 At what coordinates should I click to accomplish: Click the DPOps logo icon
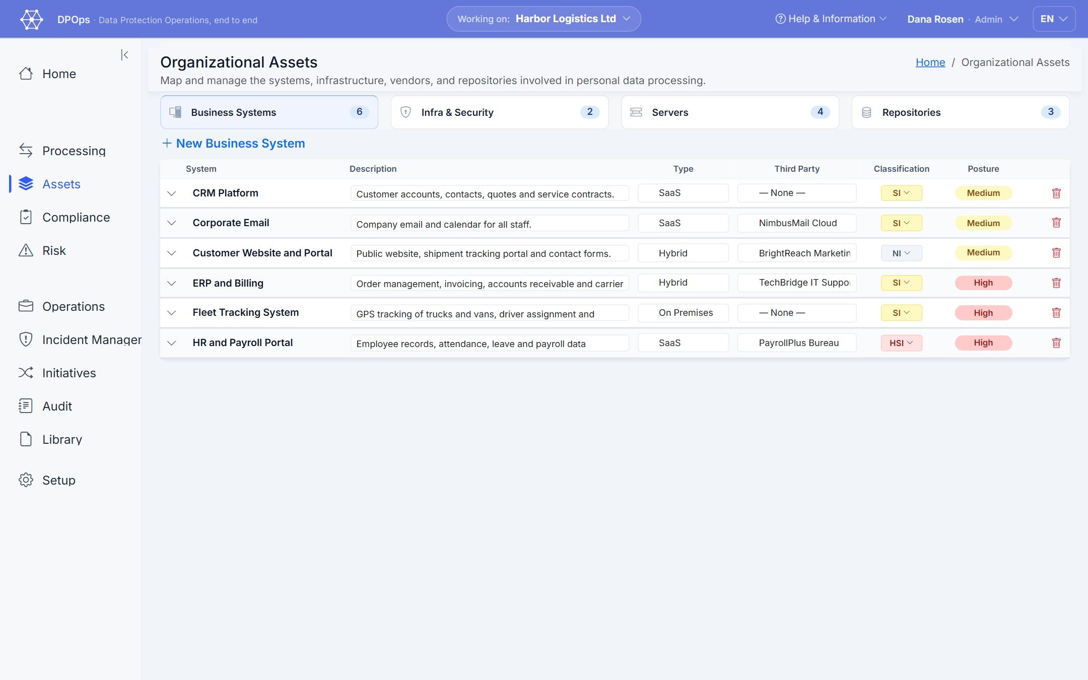click(x=32, y=19)
